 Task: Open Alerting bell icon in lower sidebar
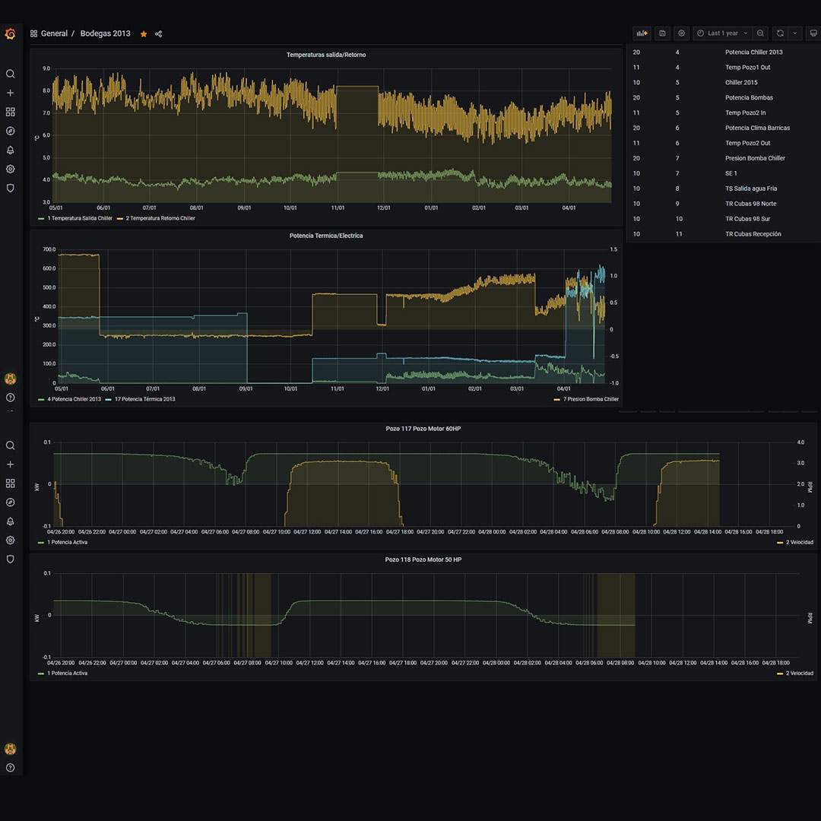10,521
